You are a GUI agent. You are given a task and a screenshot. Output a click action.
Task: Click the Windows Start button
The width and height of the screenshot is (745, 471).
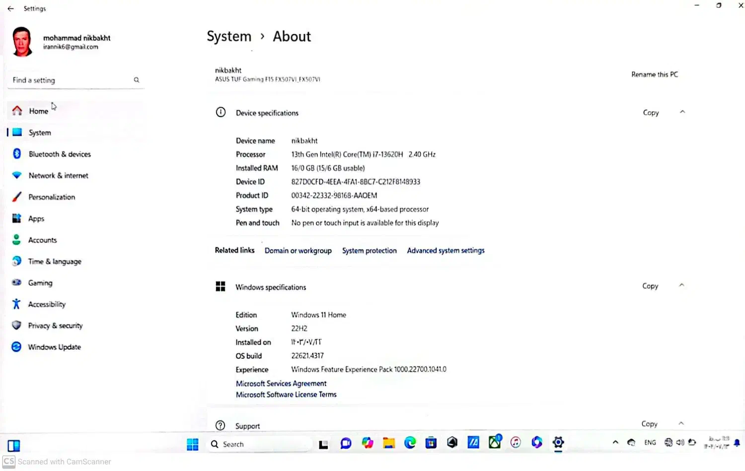pyautogui.click(x=193, y=444)
